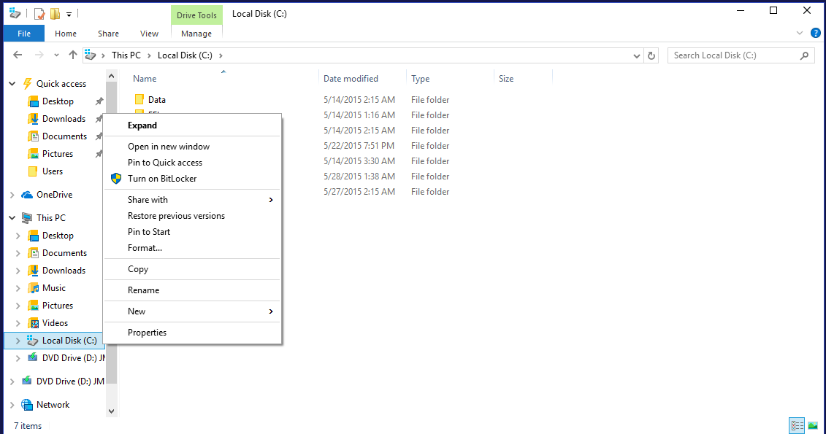Screen dimensions: 826x434
Task: Click the Forward navigation arrow
Action: coord(39,55)
